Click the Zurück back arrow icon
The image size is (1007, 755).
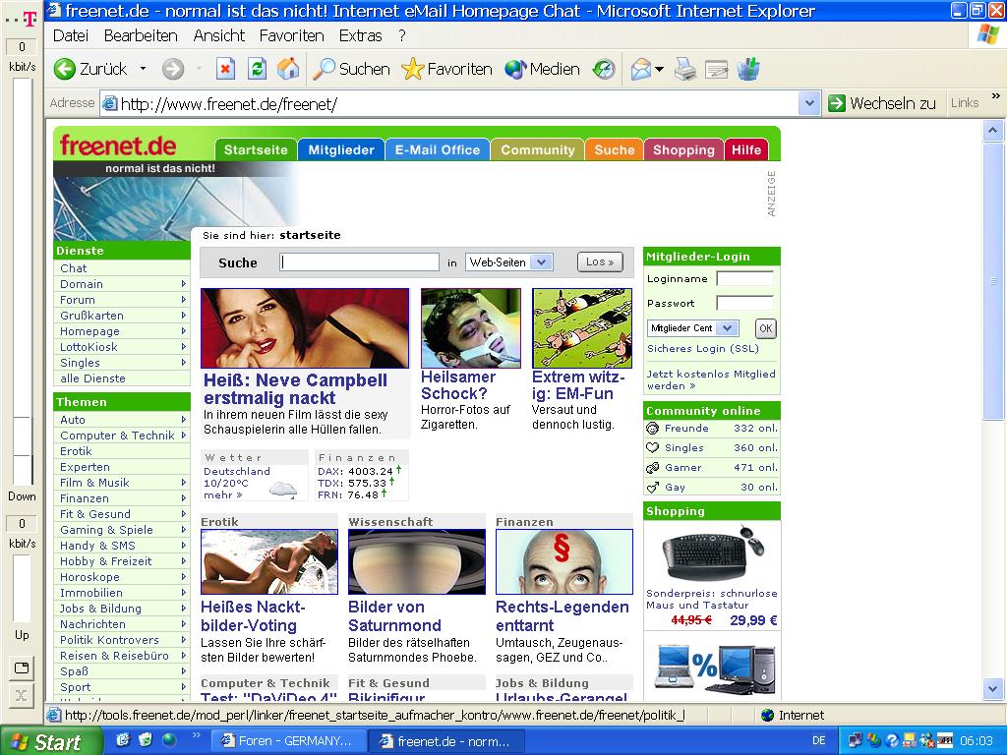[x=64, y=69]
